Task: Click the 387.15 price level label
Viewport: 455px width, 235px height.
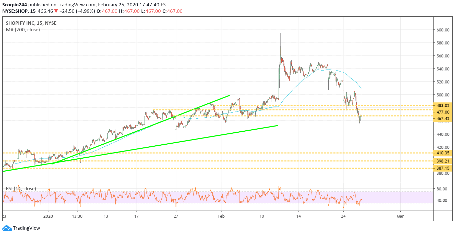Action: 443,168
